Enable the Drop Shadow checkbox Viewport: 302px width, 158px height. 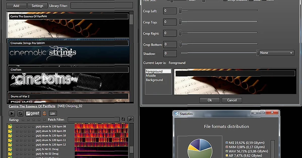[225, 1]
